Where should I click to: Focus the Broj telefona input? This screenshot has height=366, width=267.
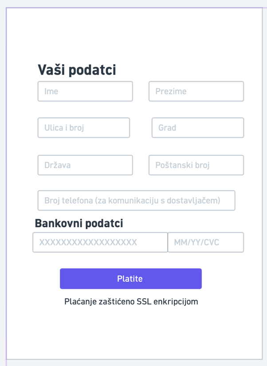[136, 201]
